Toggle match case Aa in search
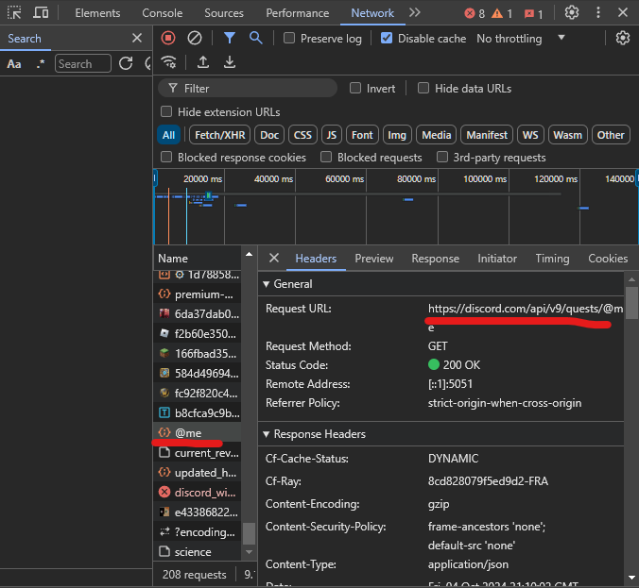This screenshot has width=639, height=588. 14,64
